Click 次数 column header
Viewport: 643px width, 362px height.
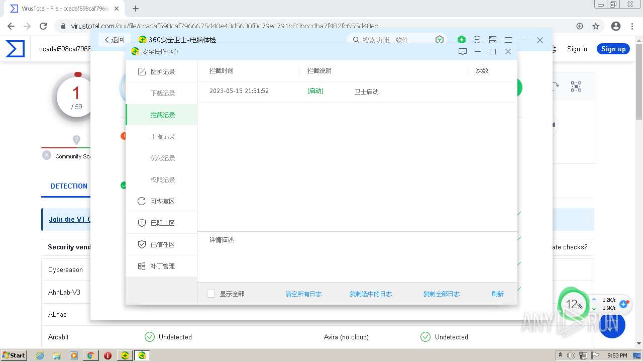point(482,71)
